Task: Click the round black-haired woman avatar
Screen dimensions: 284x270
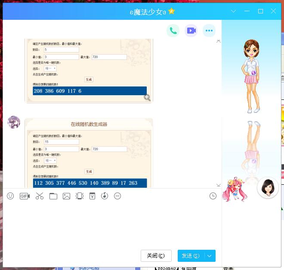Action: 268,188
